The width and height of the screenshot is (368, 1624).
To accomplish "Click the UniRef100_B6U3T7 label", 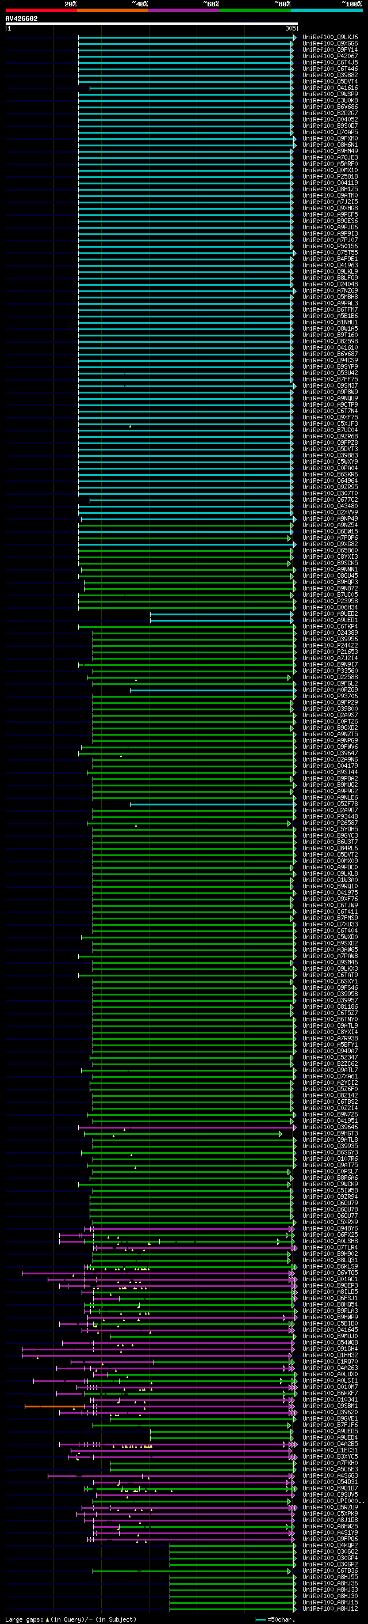I will (330, 842).
